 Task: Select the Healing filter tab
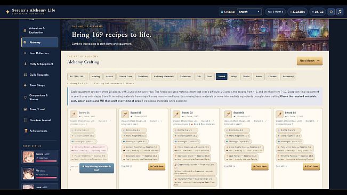pos(96,77)
